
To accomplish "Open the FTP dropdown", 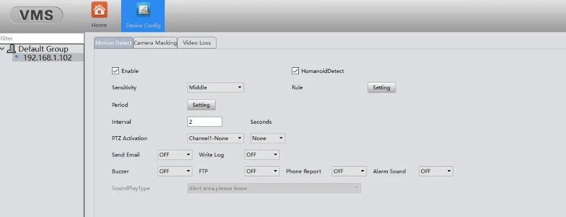I will pos(262,171).
